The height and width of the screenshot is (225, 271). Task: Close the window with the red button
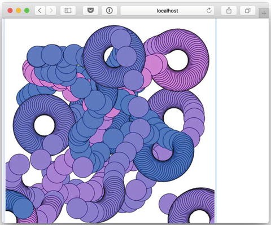(x=10, y=11)
